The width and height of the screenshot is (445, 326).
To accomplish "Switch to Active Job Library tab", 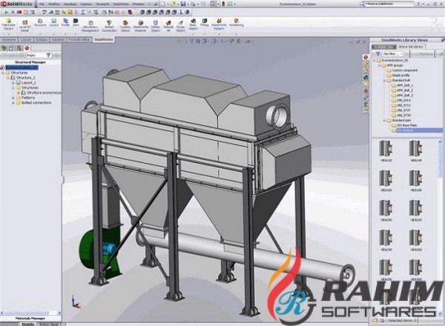I will point(411,47).
